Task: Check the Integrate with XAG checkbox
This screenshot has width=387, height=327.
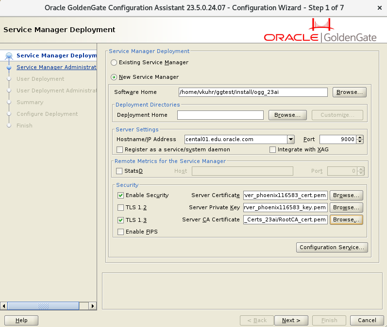Action: click(x=272, y=150)
